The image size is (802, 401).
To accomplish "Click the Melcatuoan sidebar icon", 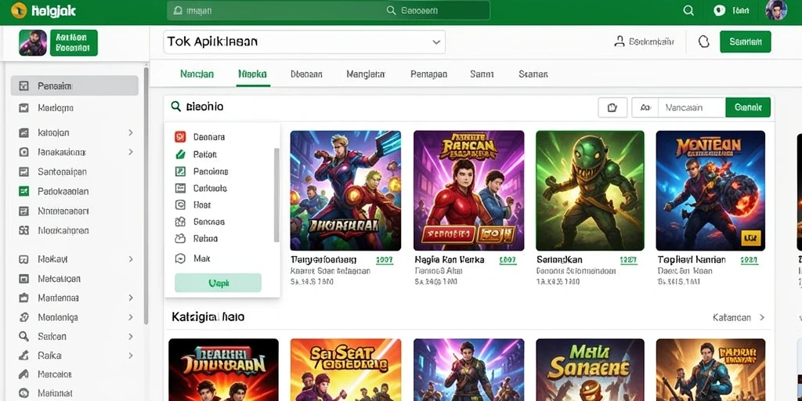I will [x=23, y=279].
